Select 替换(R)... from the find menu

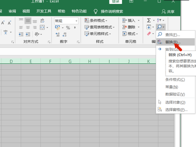pos(172,42)
